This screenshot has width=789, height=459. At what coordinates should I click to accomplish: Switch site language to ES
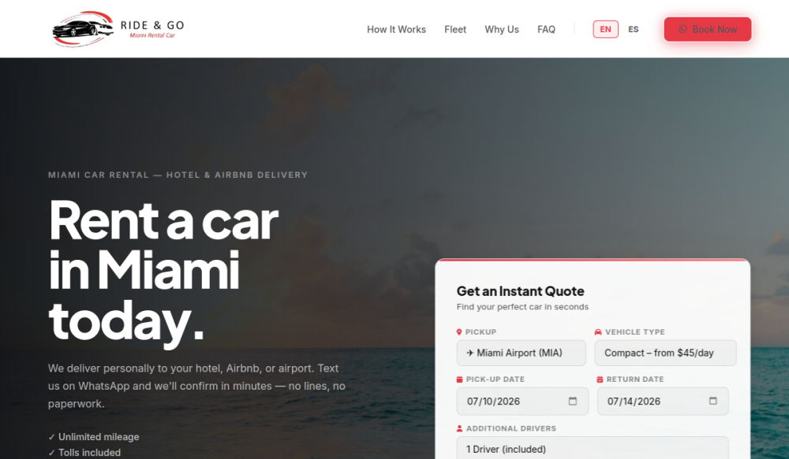click(633, 29)
